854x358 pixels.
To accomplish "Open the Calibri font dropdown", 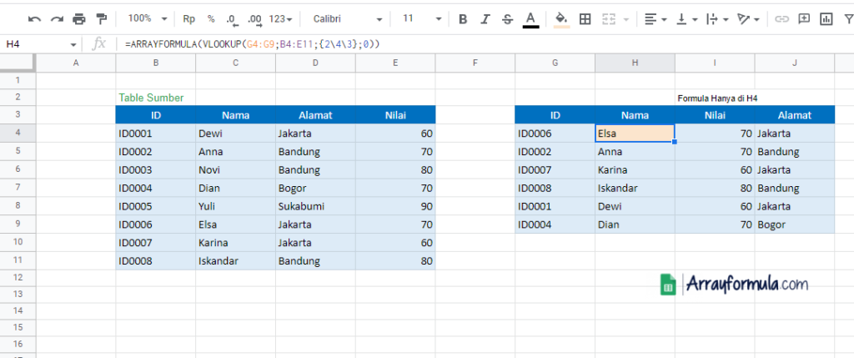I will click(x=348, y=18).
